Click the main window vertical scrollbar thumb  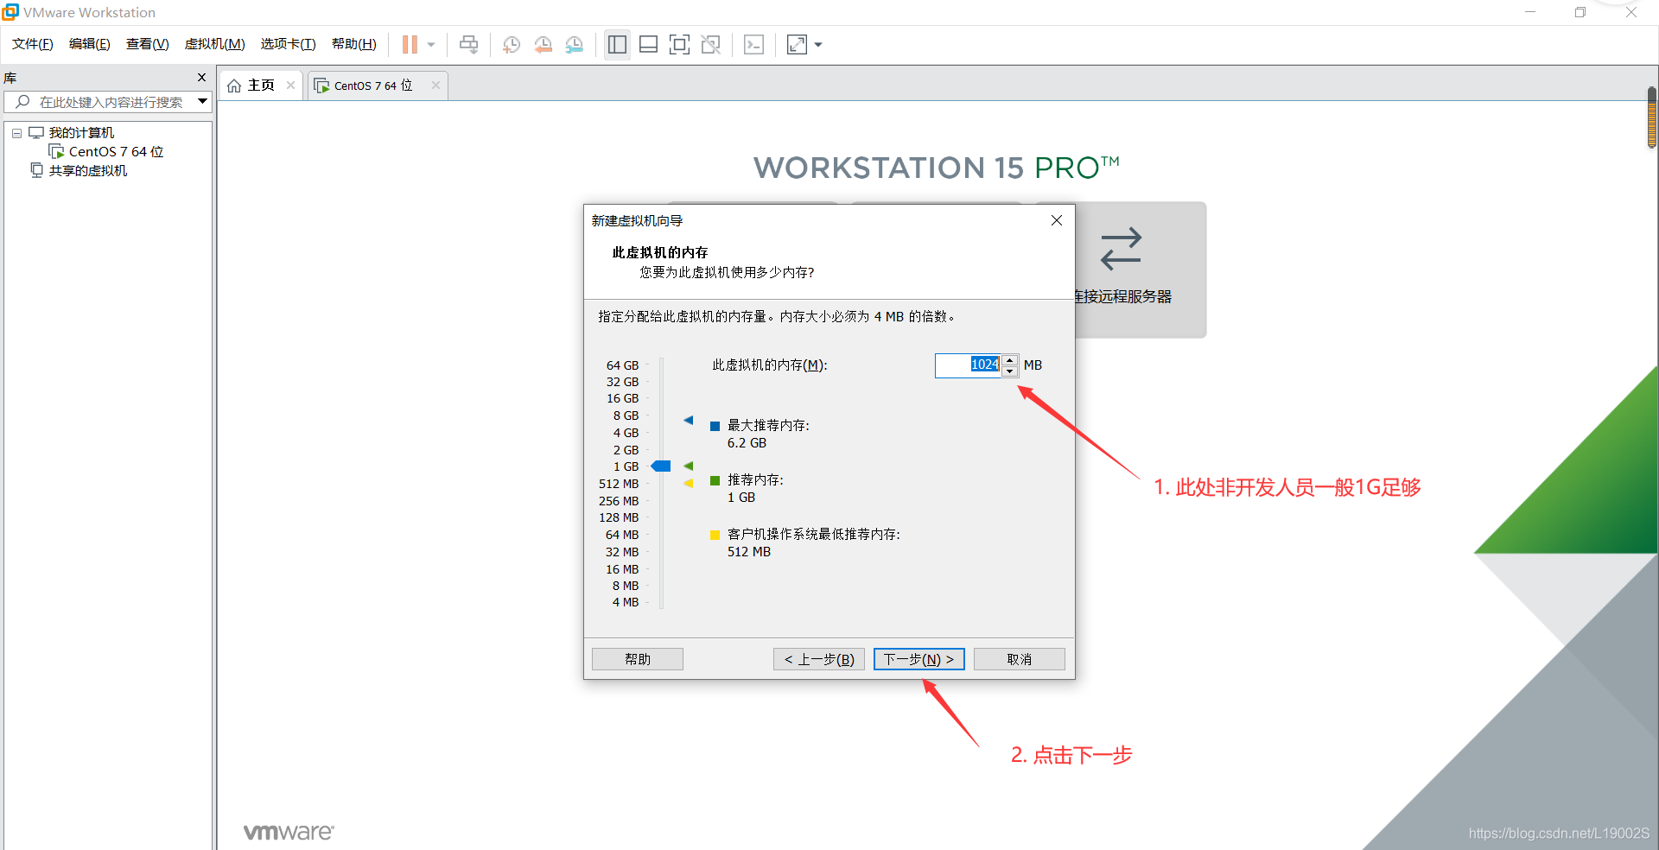(x=1652, y=117)
